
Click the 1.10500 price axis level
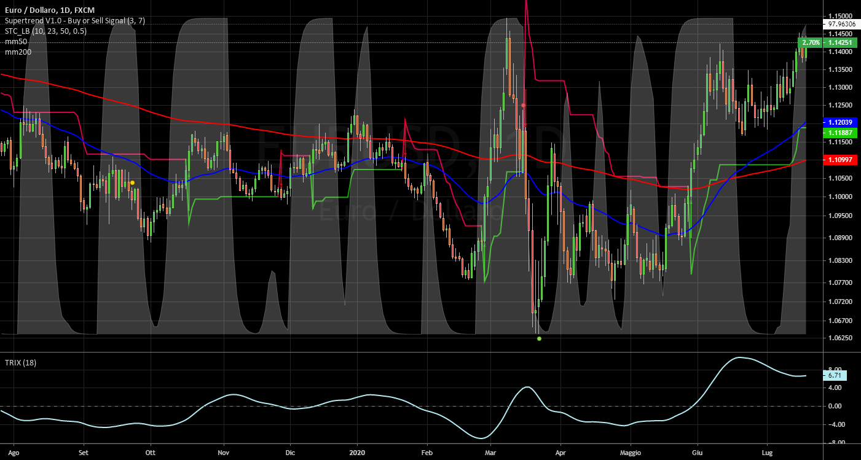click(x=839, y=178)
